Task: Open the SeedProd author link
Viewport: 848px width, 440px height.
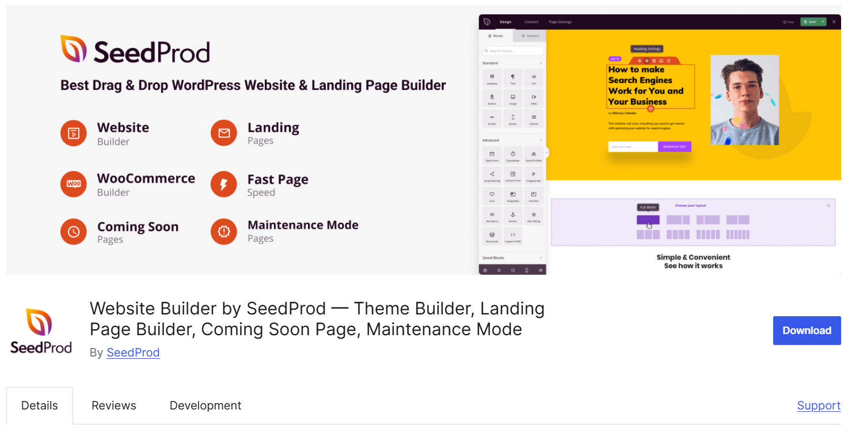Action: tap(133, 352)
